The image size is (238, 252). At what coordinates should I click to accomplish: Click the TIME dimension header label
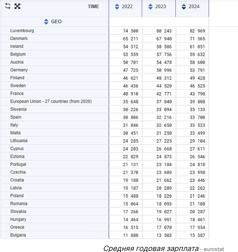[93, 7]
